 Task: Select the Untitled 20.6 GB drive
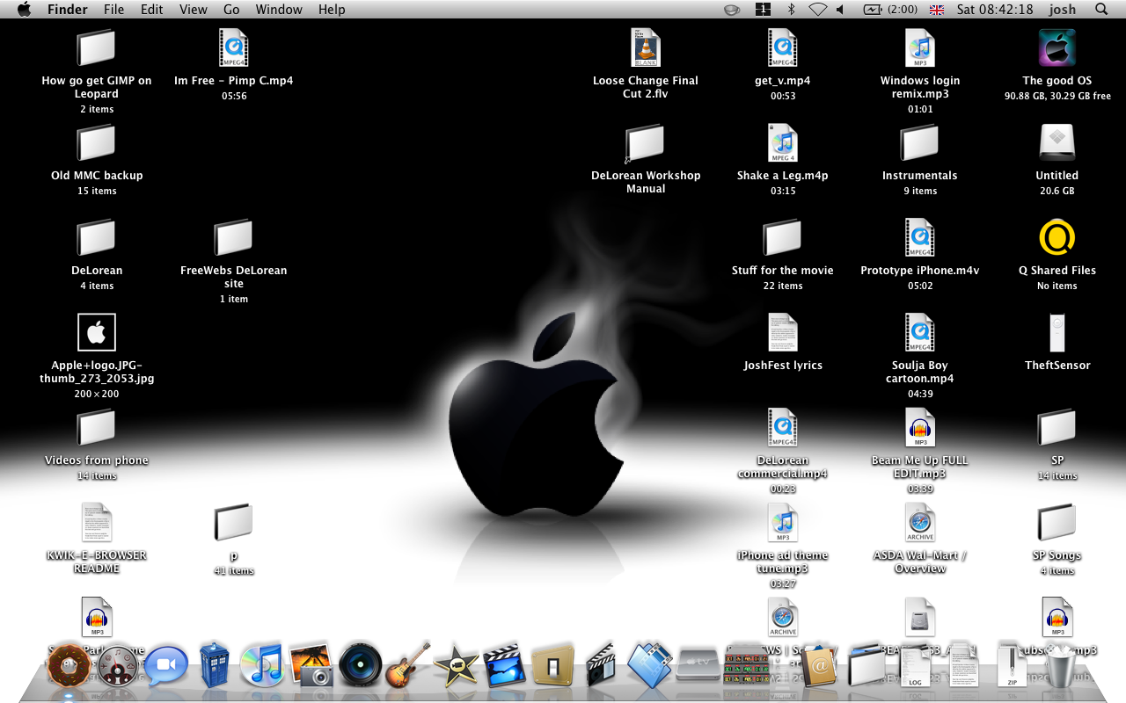pyautogui.click(x=1057, y=142)
